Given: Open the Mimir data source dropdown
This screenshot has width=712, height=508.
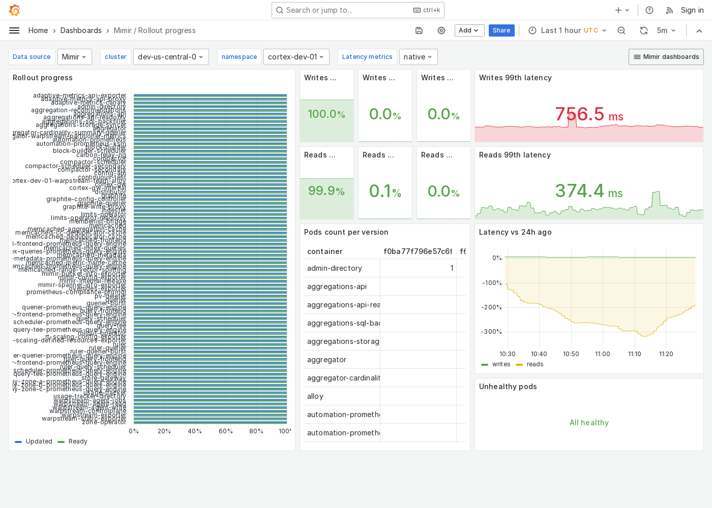Looking at the screenshot, I should pos(75,57).
